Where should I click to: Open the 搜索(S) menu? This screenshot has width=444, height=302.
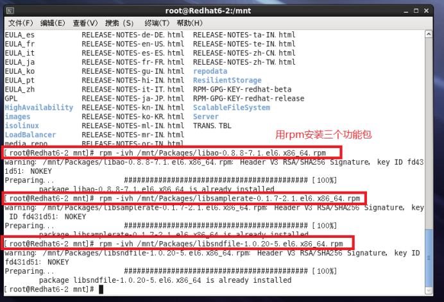(119, 23)
